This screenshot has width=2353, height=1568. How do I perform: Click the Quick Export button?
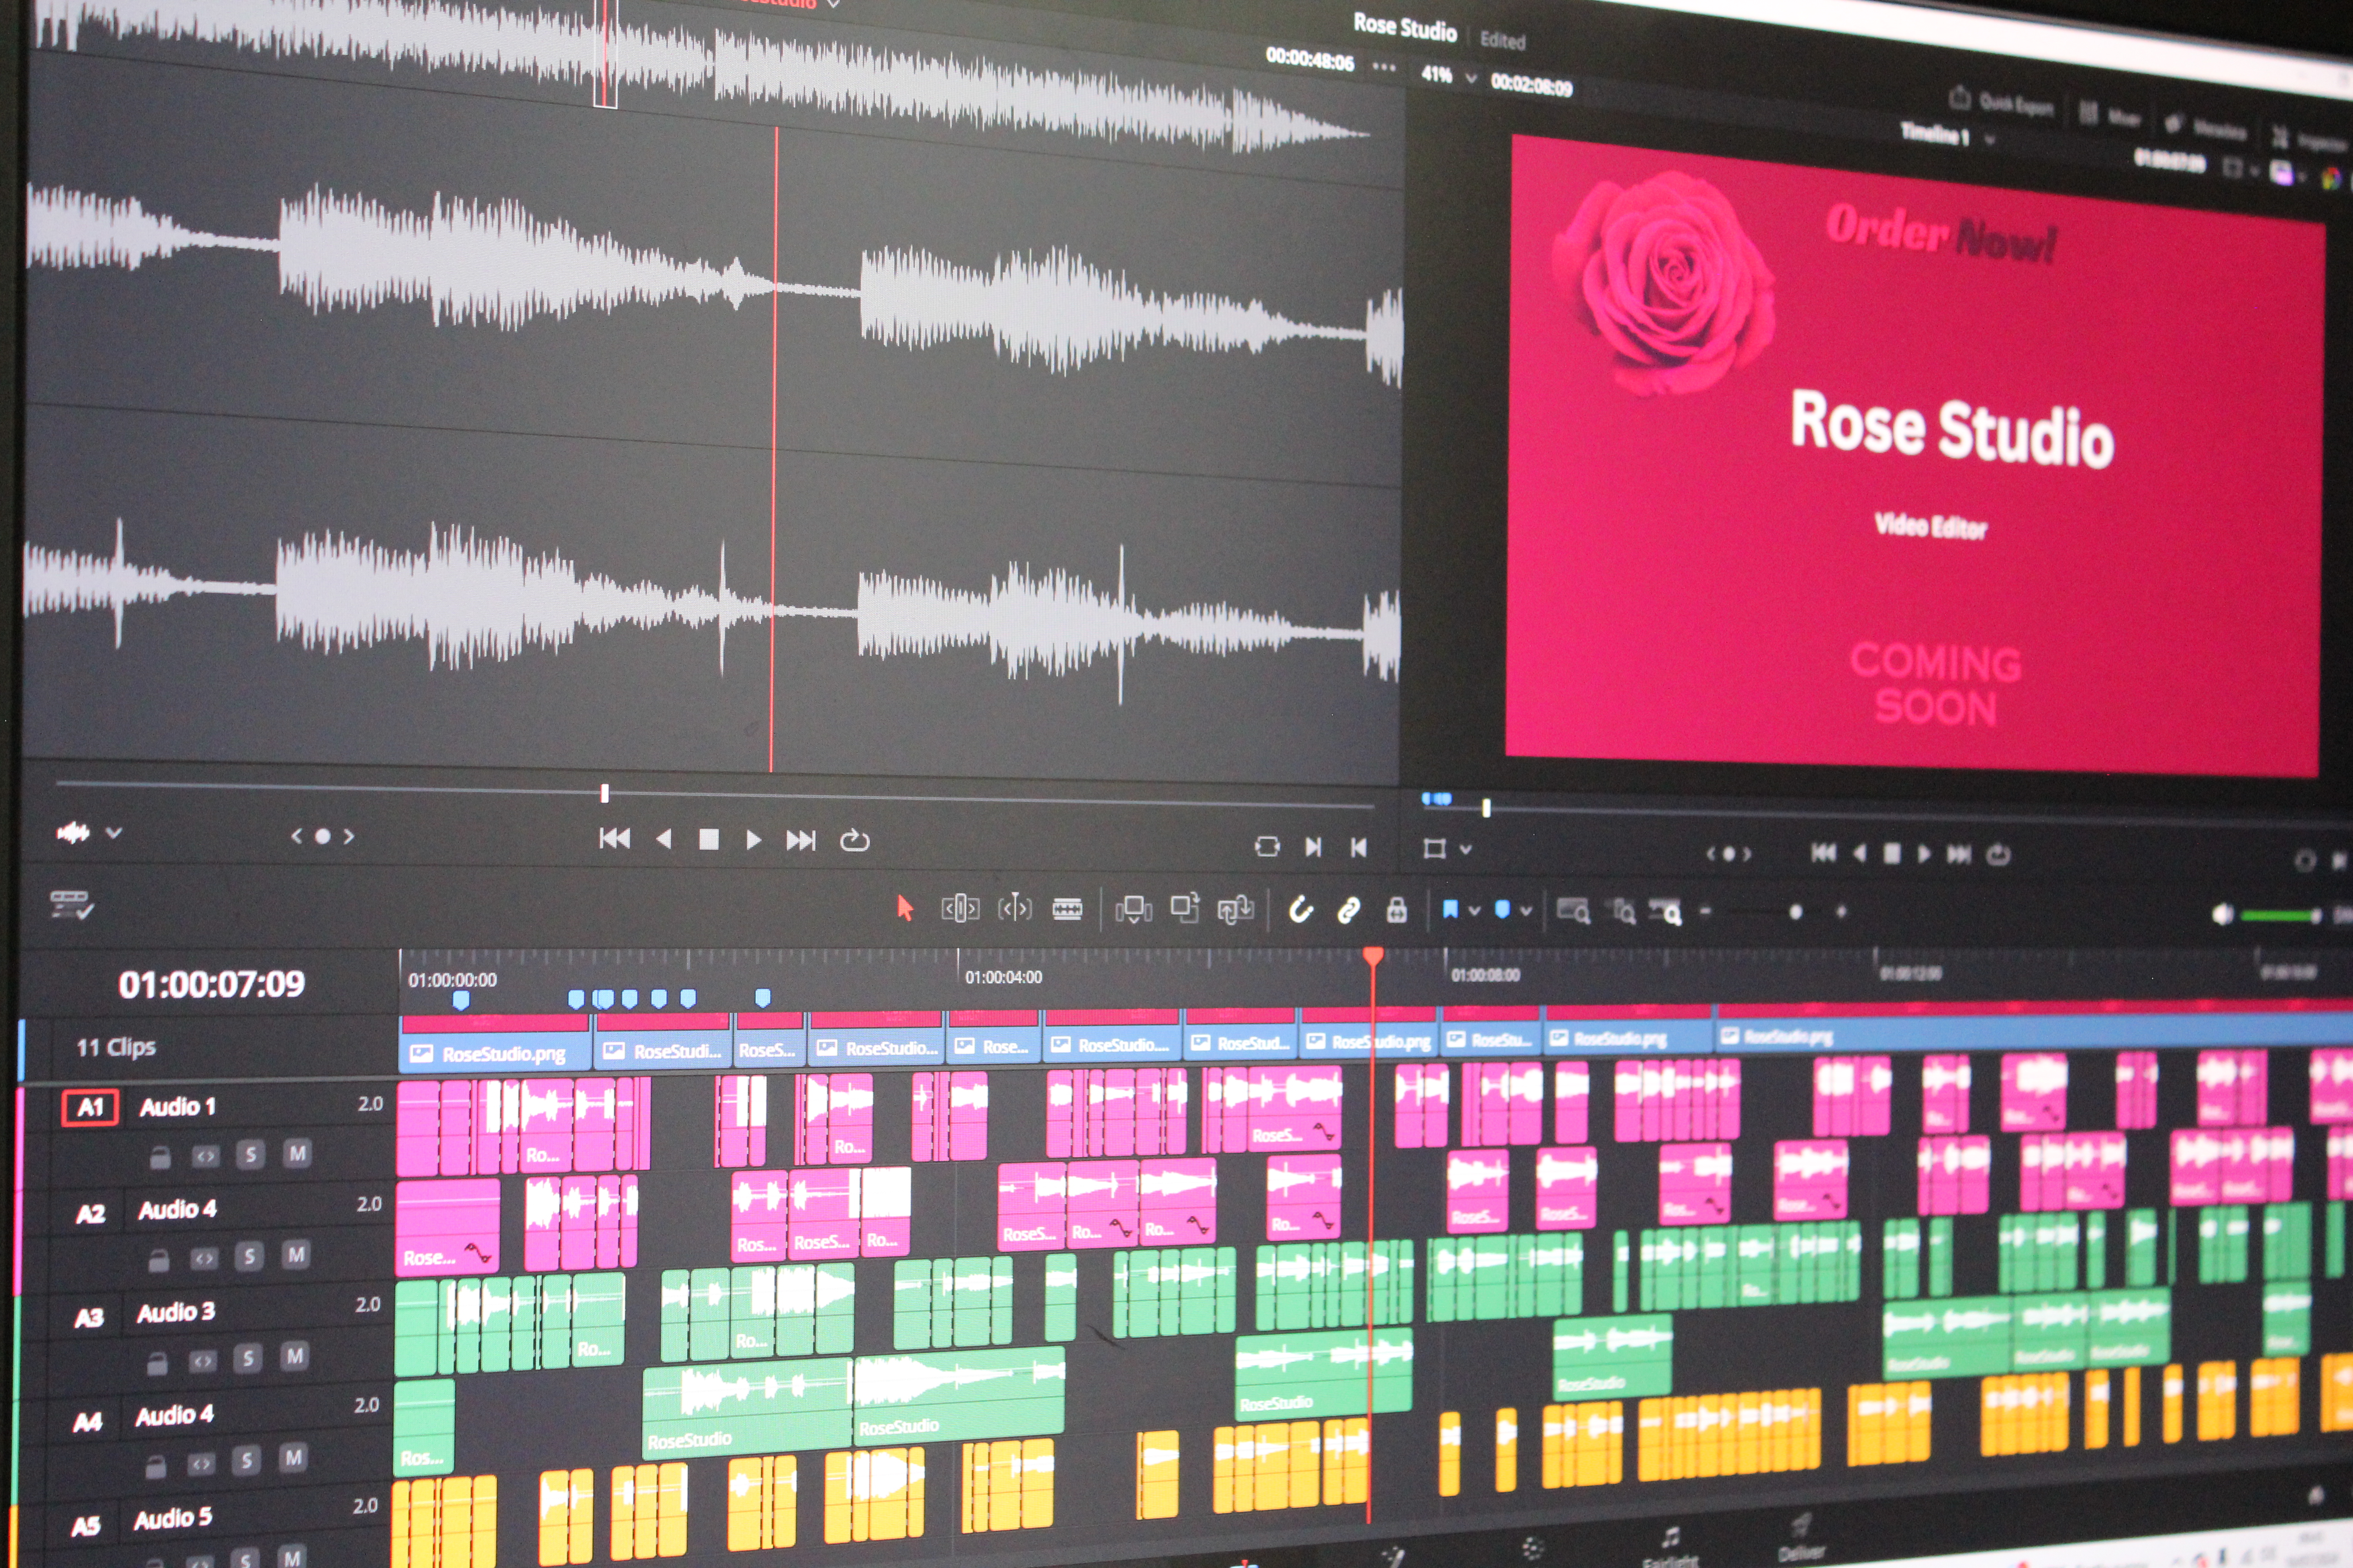(x=2001, y=102)
